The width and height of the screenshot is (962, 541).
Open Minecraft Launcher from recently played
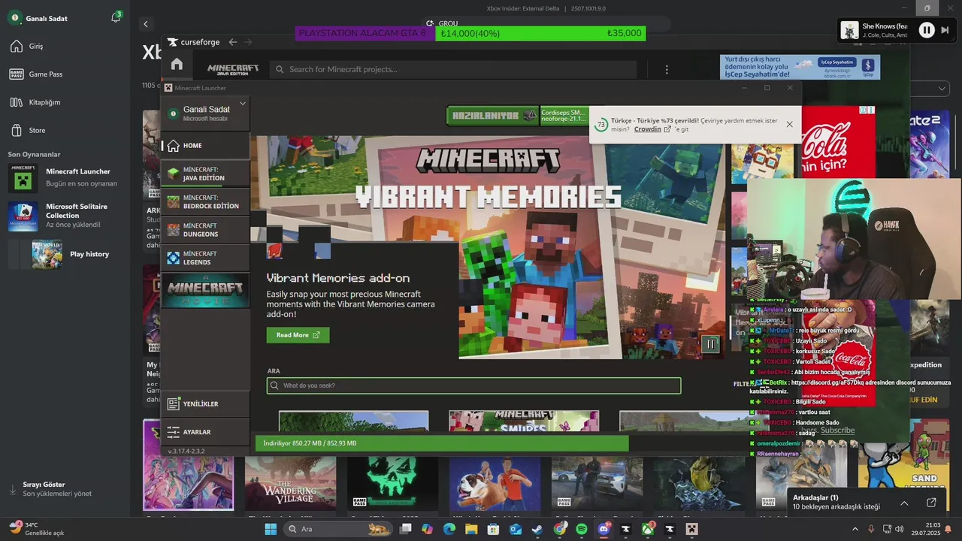pyautogui.click(x=63, y=177)
